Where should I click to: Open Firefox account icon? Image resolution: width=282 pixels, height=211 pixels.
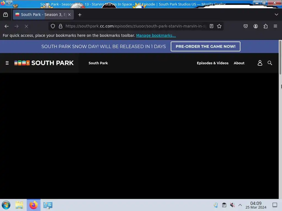point(256,26)
